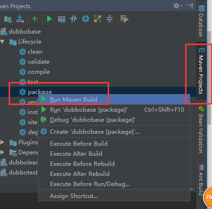Choose Run 'dubbobase [package]'
Viewport: 212px width, 209px height.
(114, 110)
